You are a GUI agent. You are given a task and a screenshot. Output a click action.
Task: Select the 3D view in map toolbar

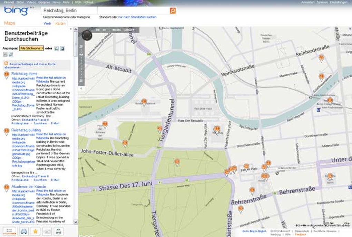point(104,30)
